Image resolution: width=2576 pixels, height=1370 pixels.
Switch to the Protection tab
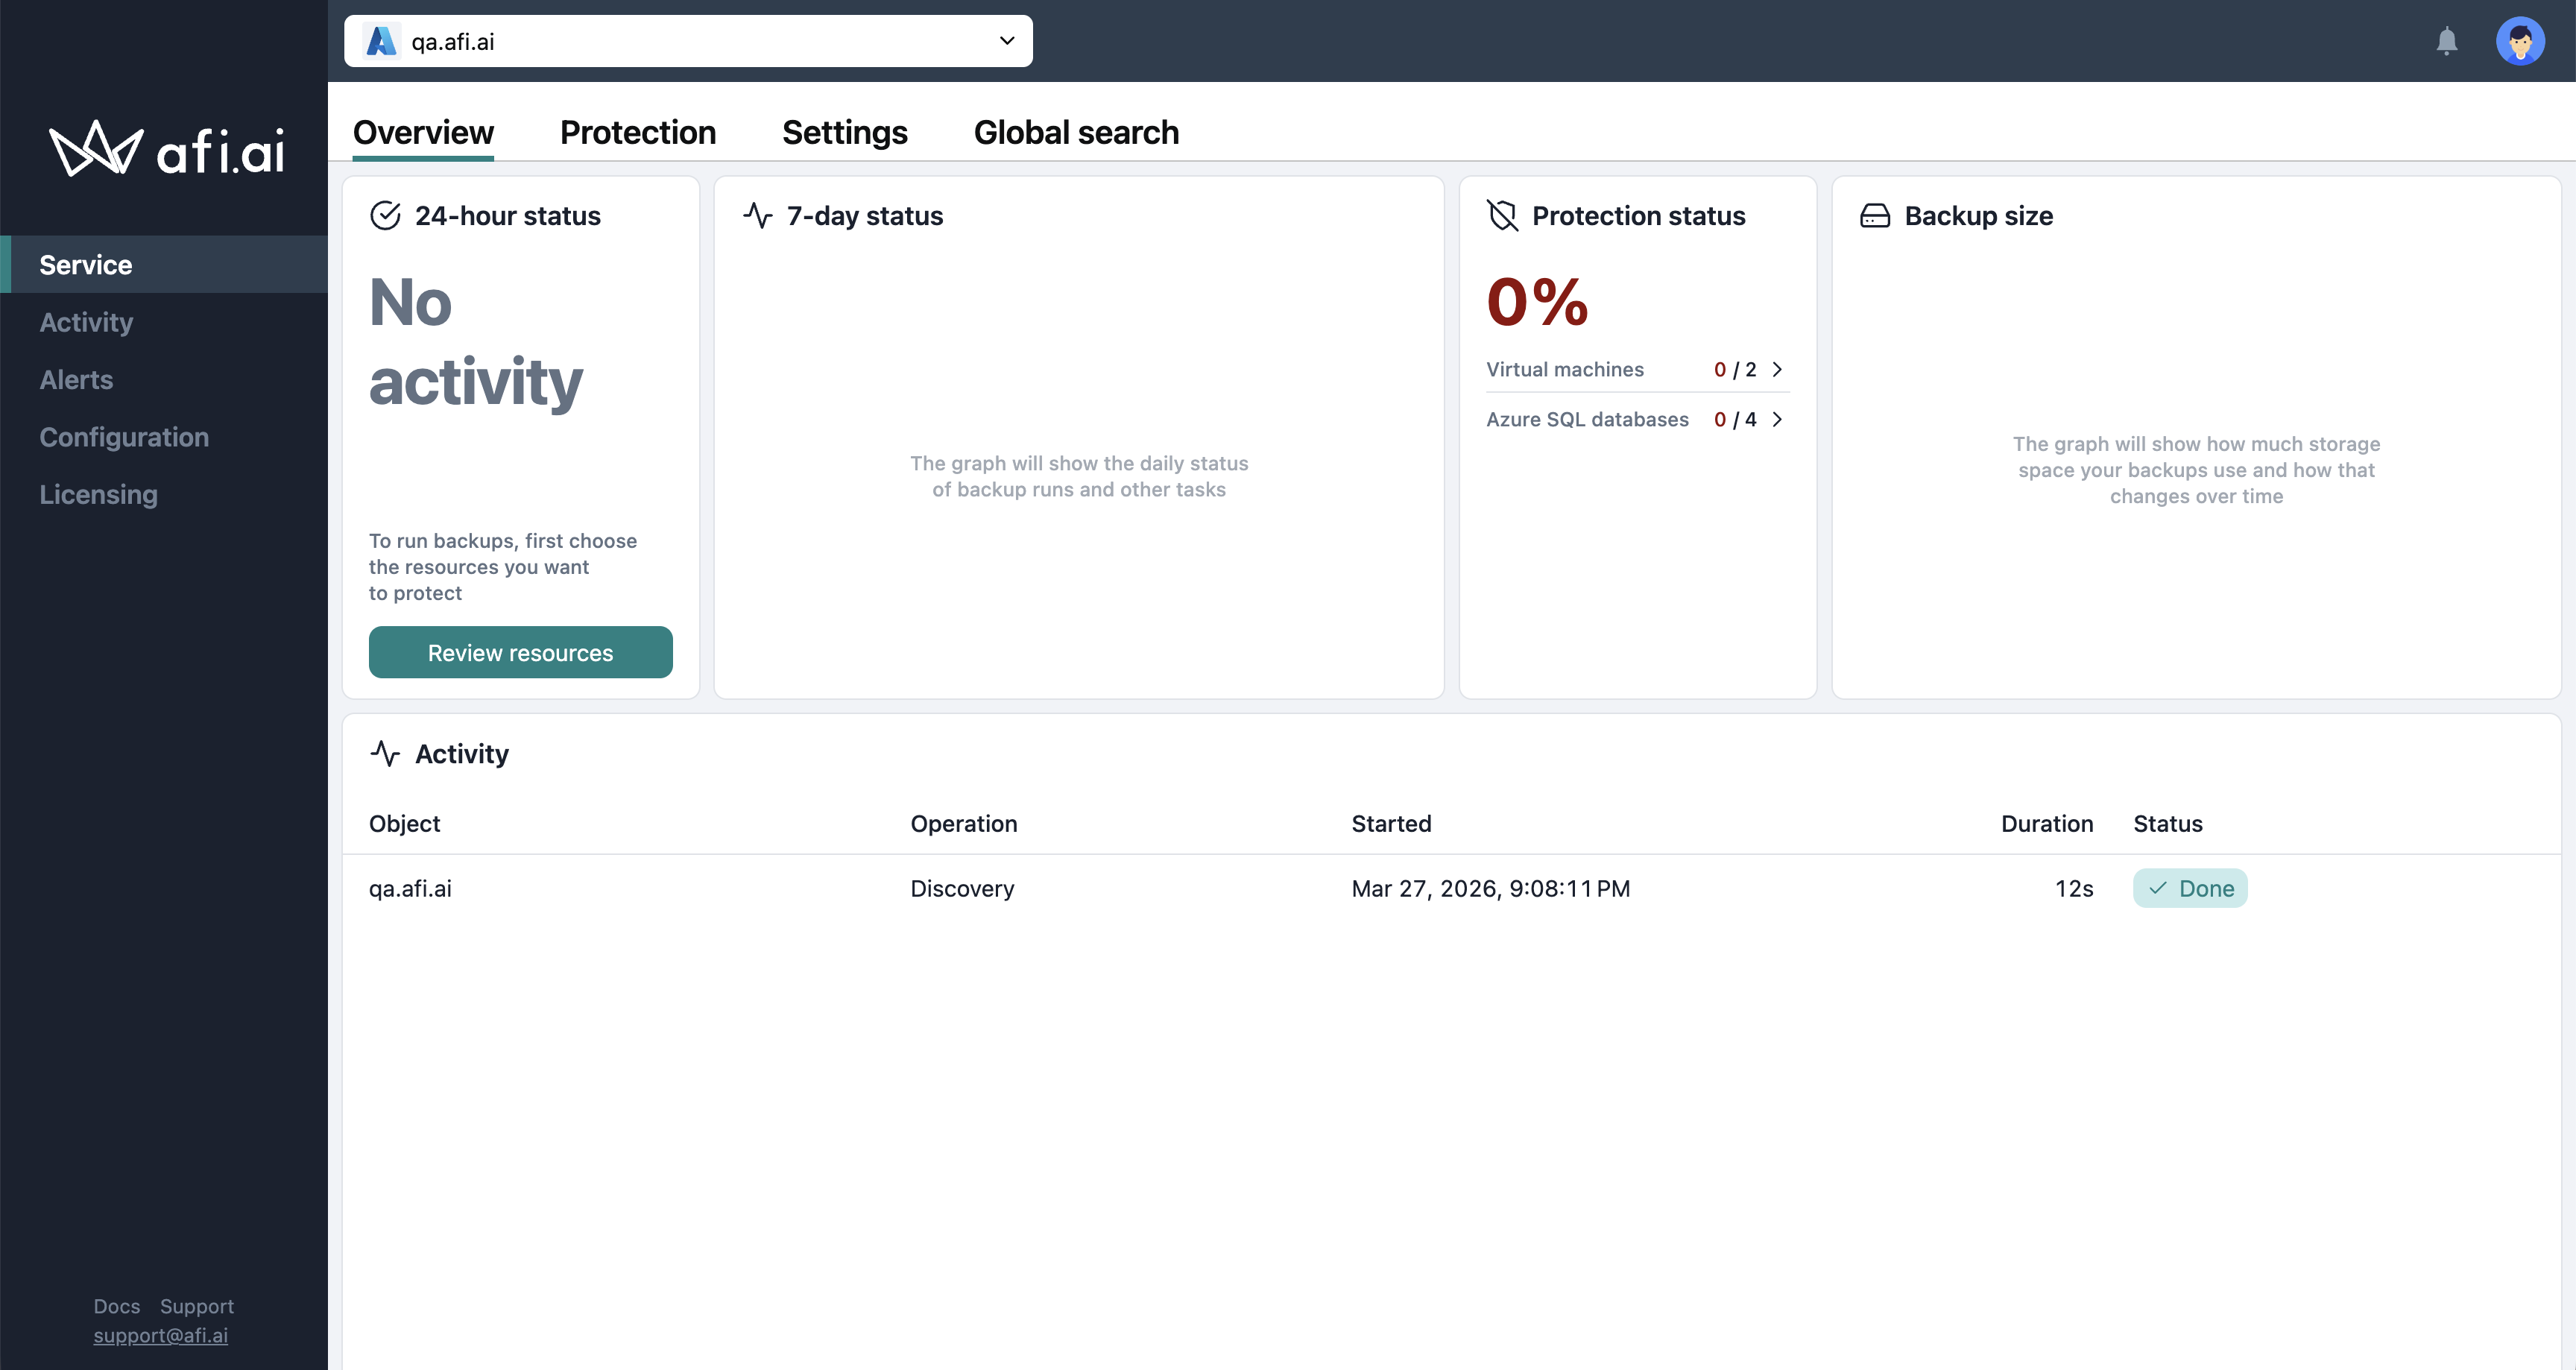tap(637, 132)
